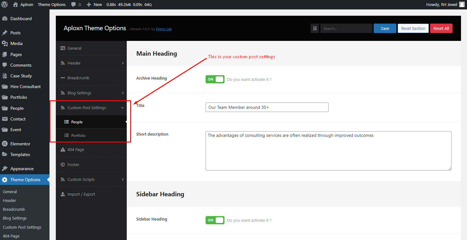Click the General ID card icon
The image size is (467, 240).
63,48
